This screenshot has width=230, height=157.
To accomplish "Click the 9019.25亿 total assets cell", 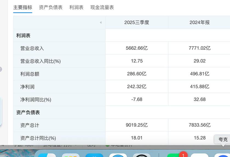I will pos(137,125).
